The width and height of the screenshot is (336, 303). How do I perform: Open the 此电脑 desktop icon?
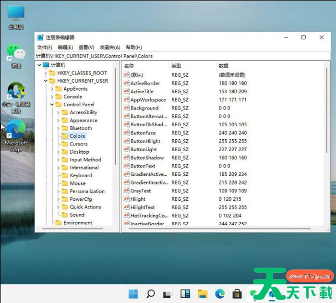[16, 18]
